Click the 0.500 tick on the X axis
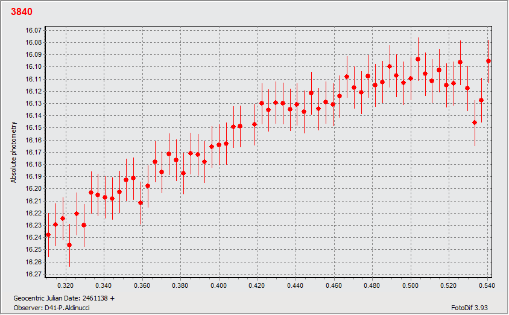509x315 pixels. coord(411,285)
